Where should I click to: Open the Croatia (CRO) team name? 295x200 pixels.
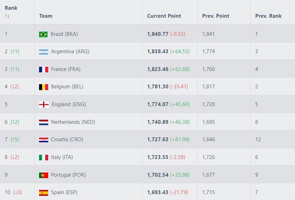[x=67, y=140]
